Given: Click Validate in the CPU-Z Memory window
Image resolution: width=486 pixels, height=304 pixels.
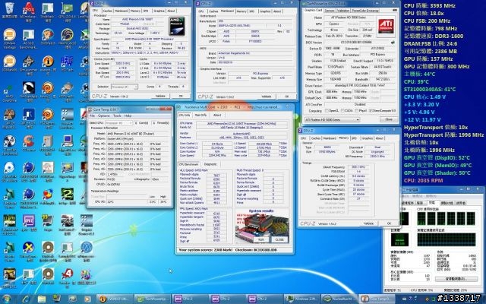Looking at the screenshot, I should click(368, 223).
